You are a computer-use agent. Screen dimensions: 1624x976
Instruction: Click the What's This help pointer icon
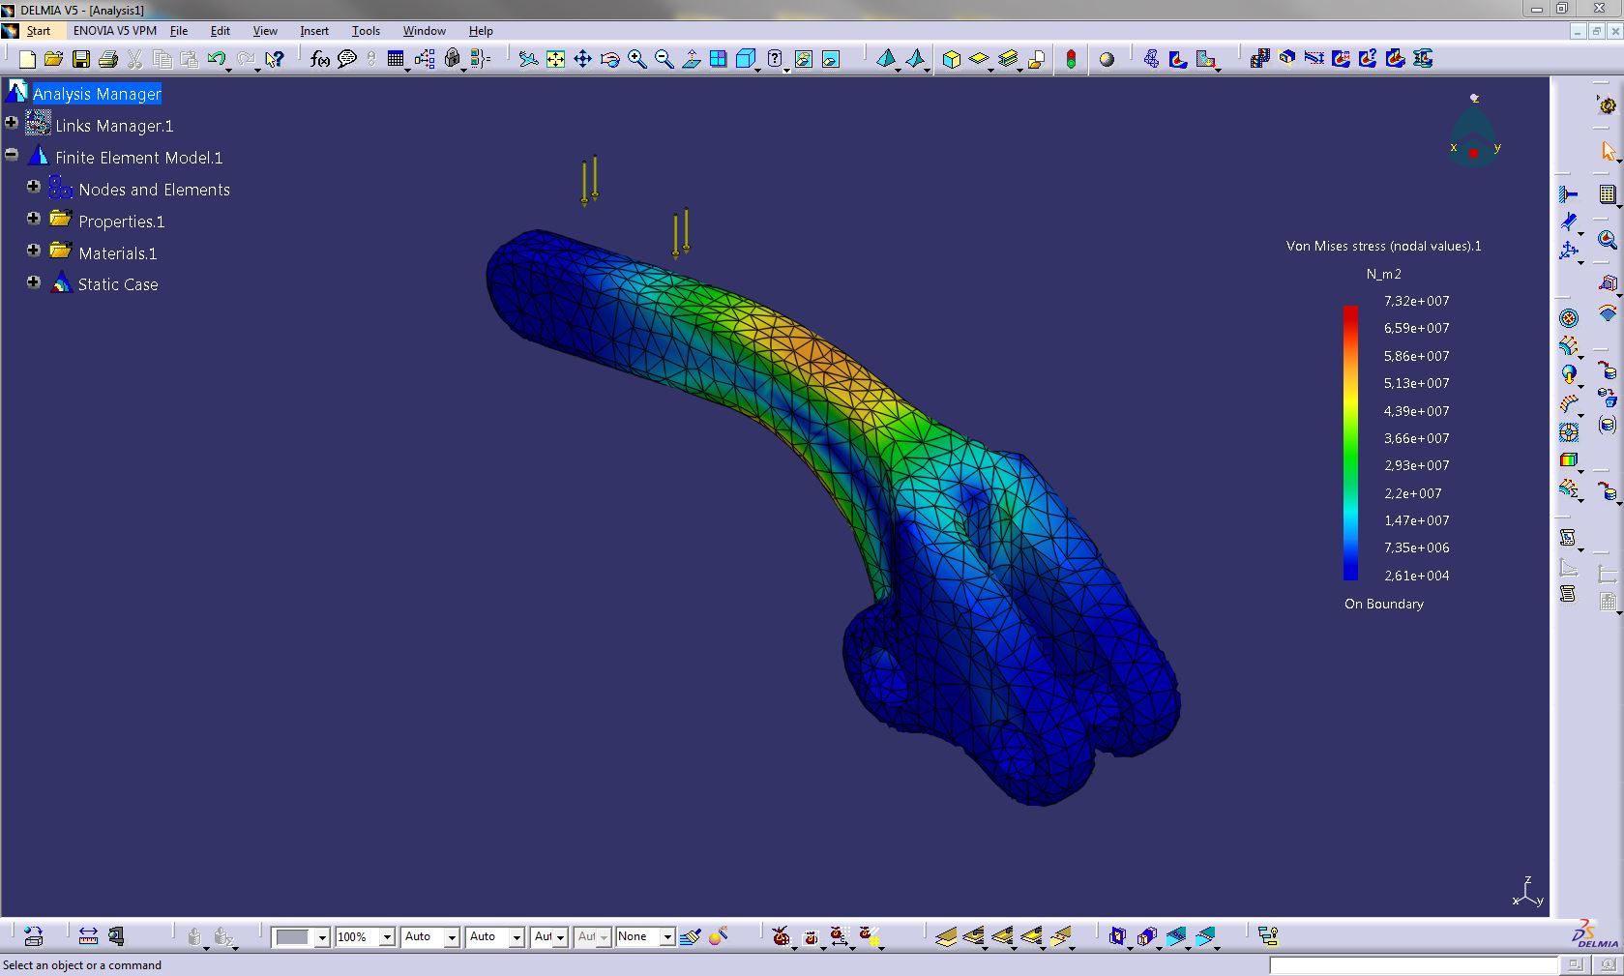(275, 60)
